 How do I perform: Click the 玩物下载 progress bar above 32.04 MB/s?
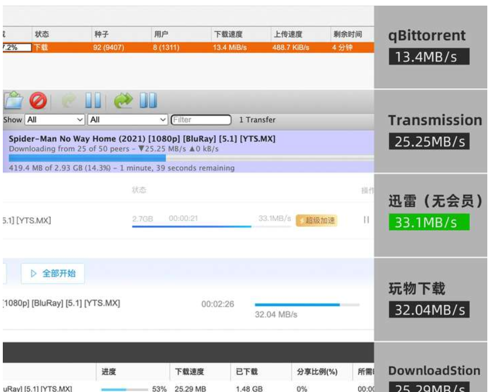tap(307, 305)
